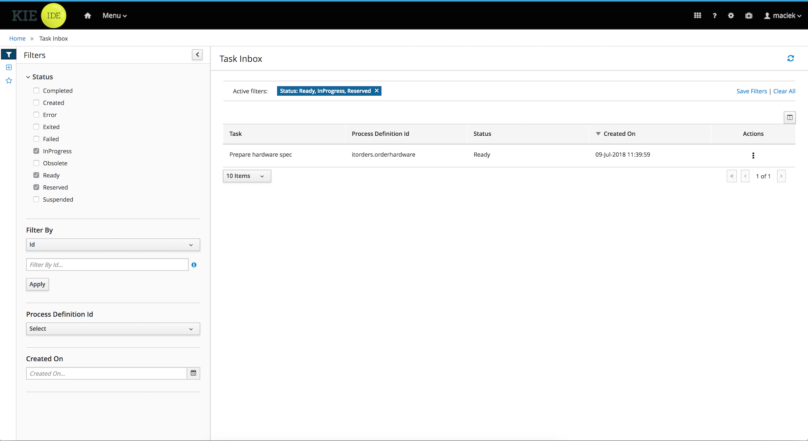Expand the Filter By Id dropdown

point(111,244)
